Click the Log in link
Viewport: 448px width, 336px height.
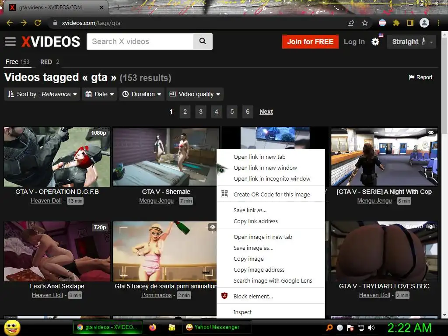pos(354,42)
